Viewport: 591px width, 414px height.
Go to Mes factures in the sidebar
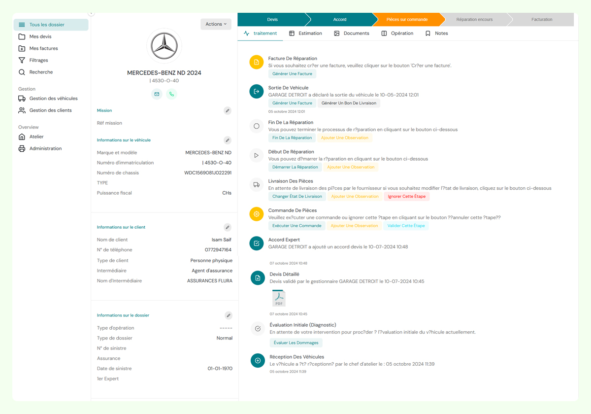43,48
